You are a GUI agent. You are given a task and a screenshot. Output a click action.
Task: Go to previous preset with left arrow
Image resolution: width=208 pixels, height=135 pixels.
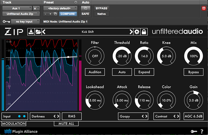click(x=44, y=32)
